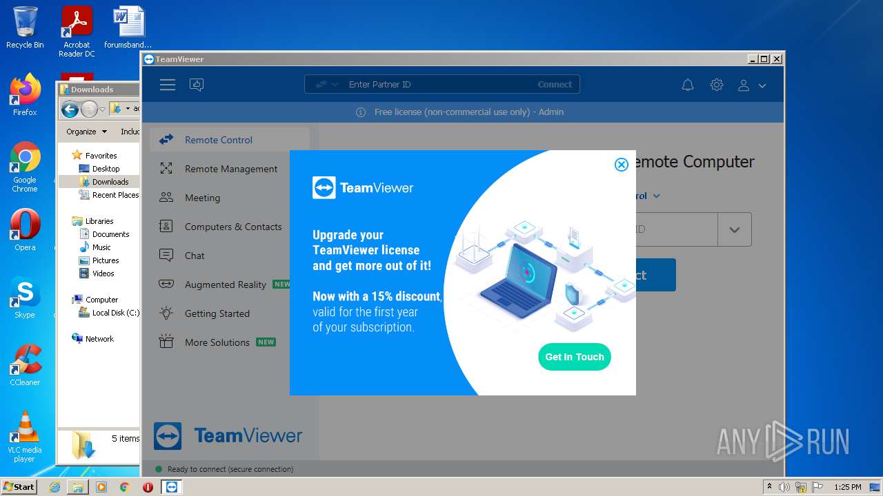The height and width of the screenshot is (496, 883).
Task: Open the Windows Start menu
Action: point(19,486)
